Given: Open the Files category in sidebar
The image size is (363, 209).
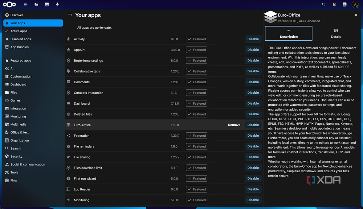Looking at the screenshot, I should (33, 92).
